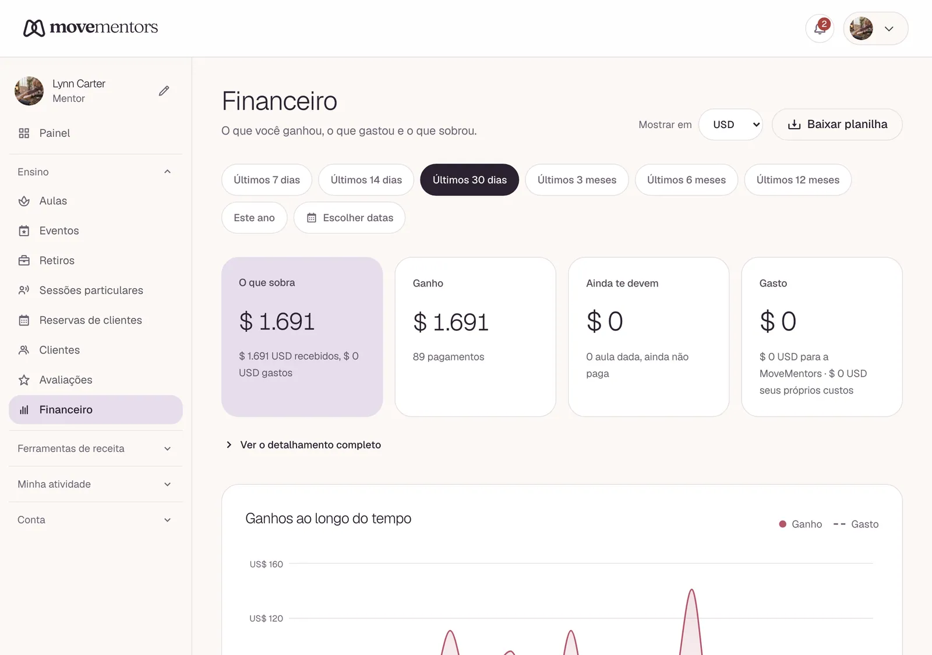Open the USD currency dropdown
Viewport: 932px width, 655px height.
pos(730,125)
